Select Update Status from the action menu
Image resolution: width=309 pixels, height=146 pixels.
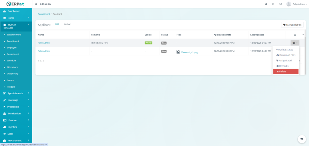coord(285,49)
